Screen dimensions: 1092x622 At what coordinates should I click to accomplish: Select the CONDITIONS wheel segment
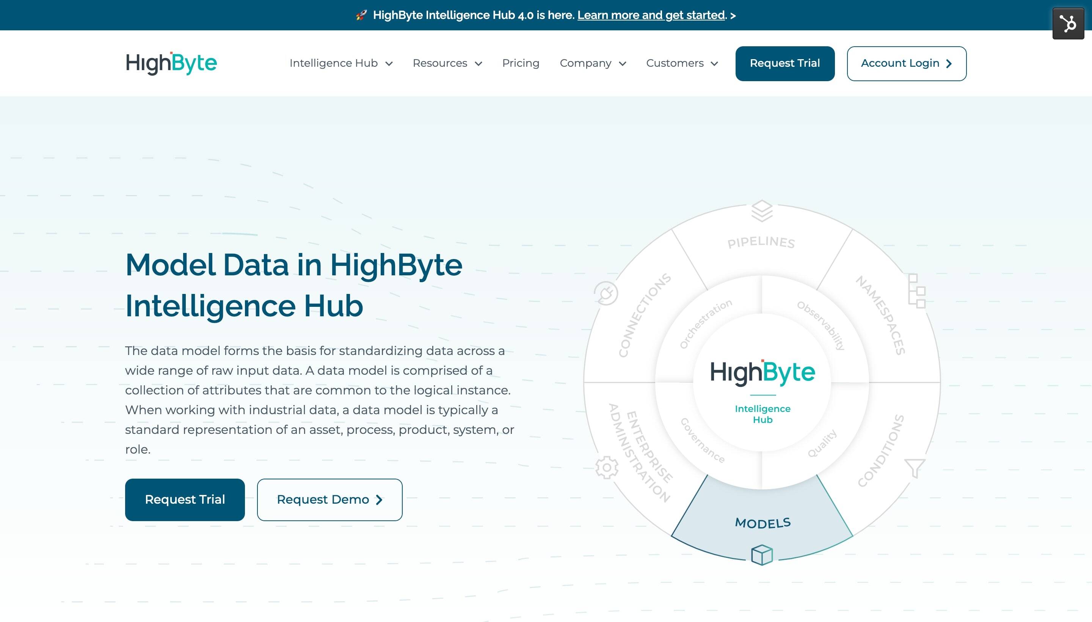880,451
